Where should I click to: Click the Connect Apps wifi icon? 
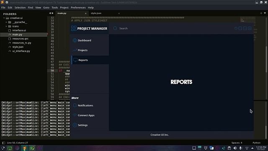point(75,115)
